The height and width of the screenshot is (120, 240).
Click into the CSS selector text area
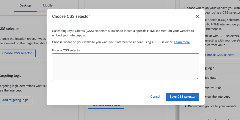point(126,67)
